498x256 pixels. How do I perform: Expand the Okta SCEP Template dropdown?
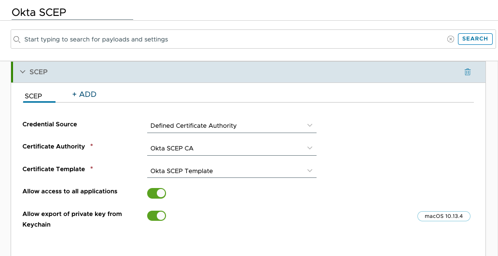pyautogui.click(x=232, y=171)
